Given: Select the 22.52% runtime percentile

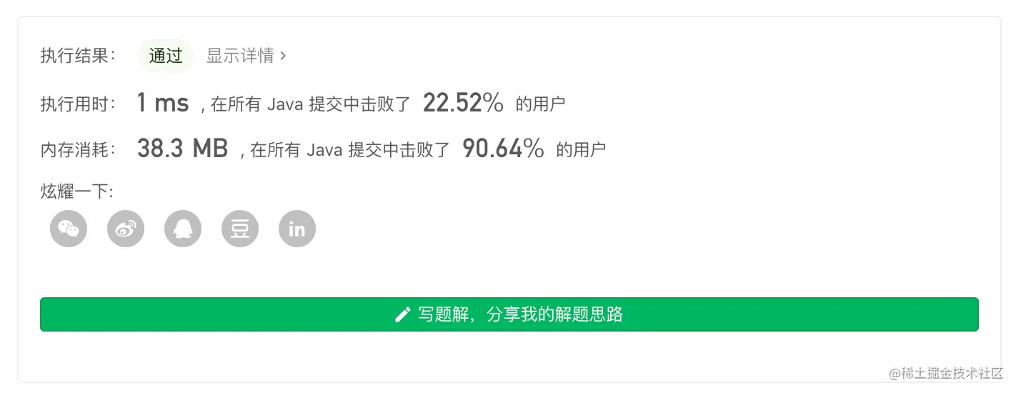Looking at the screenshot, I should pos(463,103).
